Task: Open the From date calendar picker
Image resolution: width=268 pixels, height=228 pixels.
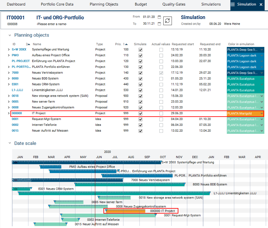Action: (159, 17)
